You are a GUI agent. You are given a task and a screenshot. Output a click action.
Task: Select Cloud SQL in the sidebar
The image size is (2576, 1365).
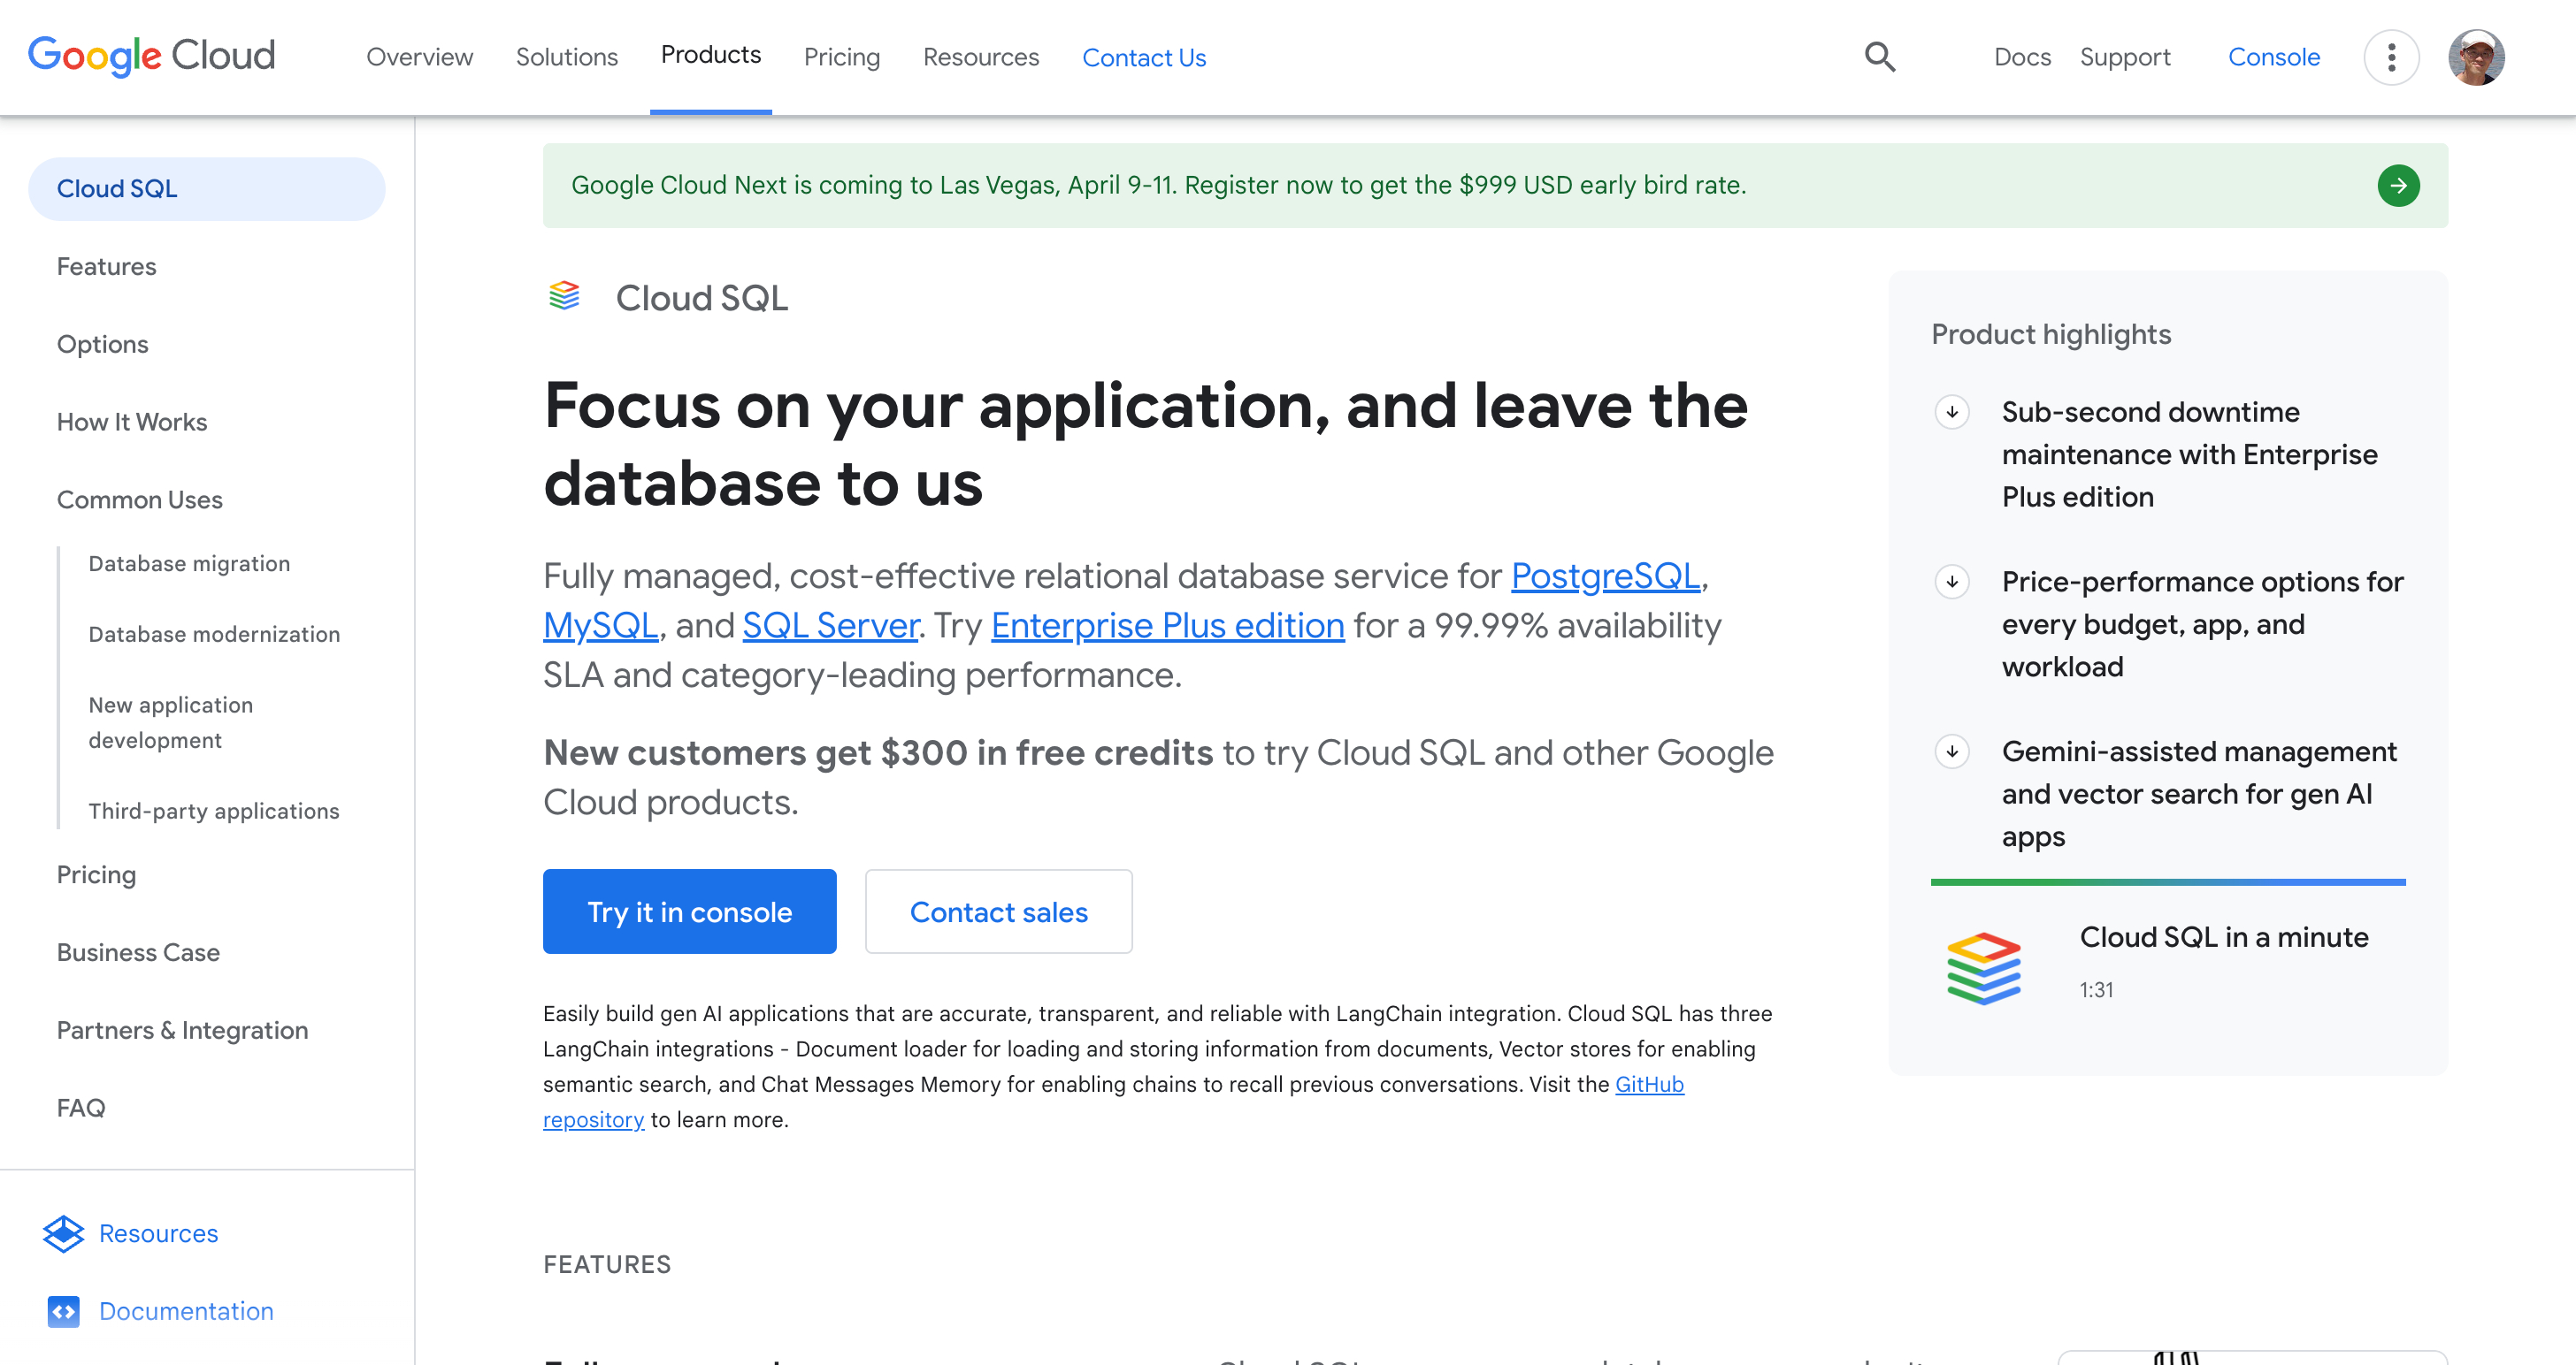(206, 189)
